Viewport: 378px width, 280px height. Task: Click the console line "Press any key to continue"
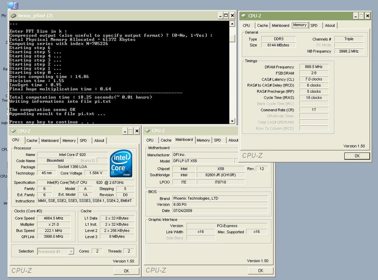pyautogui.click(x=44, y=122)
